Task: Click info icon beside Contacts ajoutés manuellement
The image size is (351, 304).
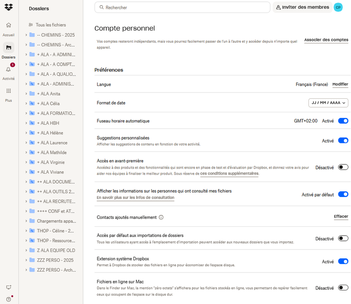Action: [x=161, y=217]
